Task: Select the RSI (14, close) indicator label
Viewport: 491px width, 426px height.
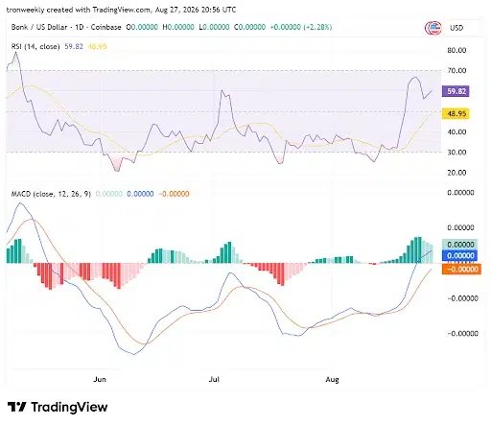Action: [35, 47]
